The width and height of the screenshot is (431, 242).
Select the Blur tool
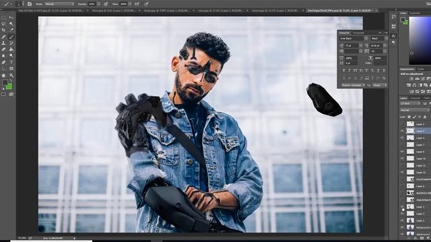[3, 56]
